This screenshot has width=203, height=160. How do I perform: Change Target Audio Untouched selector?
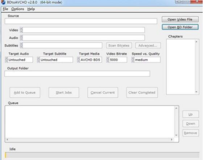[19, 60]
